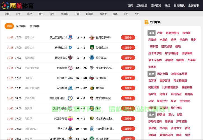The width and height of the screenshot is (203, 140).
Task: Click the 奈良雄心 team logo
Action: pyautogui.click(x=92, y=78)
